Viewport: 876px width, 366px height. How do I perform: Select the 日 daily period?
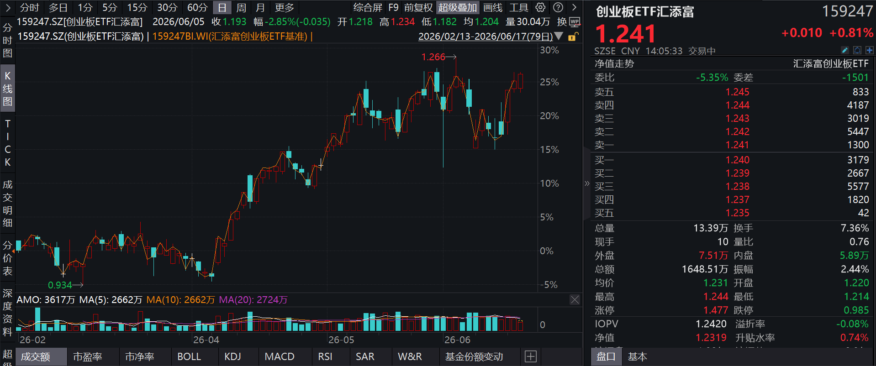(222, 8)
